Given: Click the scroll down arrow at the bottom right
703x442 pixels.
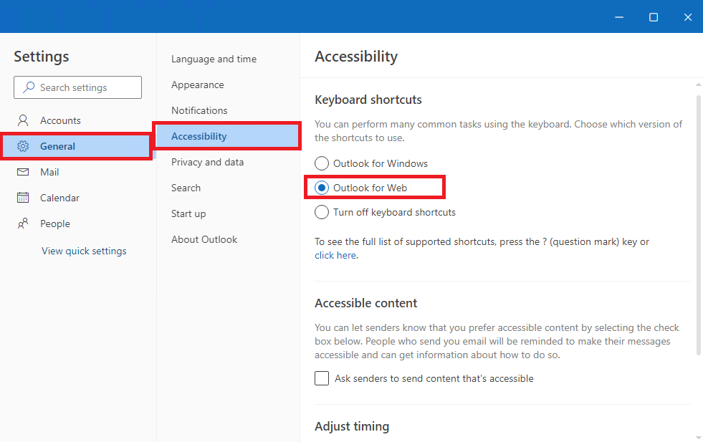Looking at the screenshot, I should pyautogui.click(x=699, y=437).
